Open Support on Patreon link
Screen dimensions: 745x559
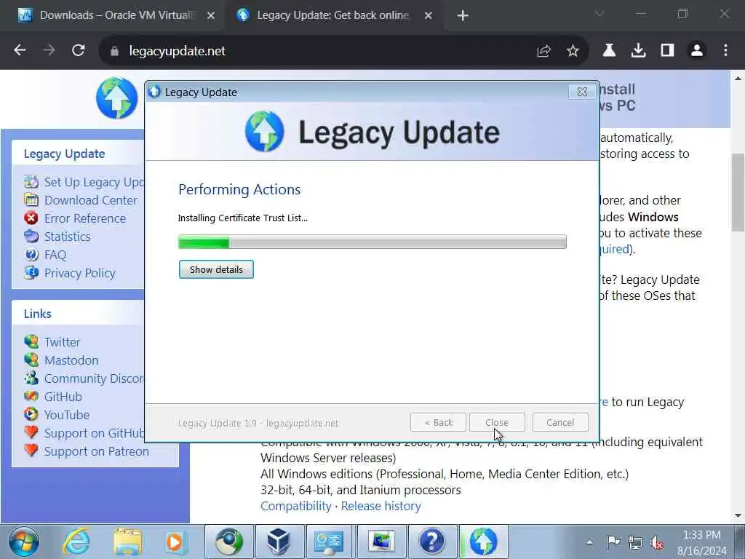(97, 451)
